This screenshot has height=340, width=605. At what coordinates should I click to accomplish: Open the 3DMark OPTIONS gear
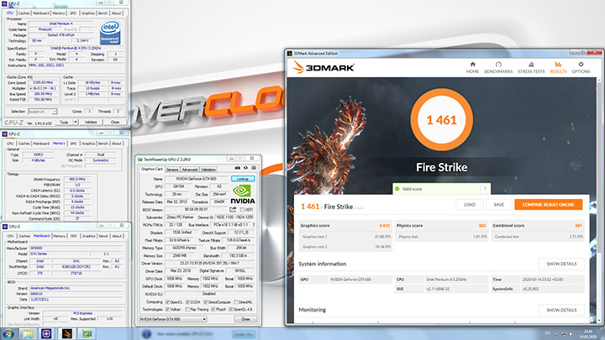(581, 67)
